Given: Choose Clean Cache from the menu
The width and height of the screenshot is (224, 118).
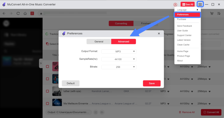Looking at the screenshot, I should 183,45.
